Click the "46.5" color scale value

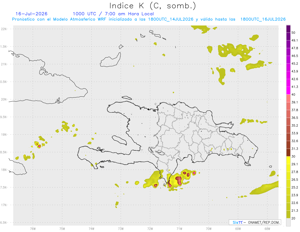(x=295, y=56)
